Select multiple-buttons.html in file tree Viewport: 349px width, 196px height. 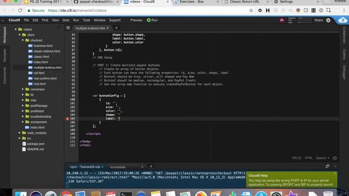coord(47,68)
